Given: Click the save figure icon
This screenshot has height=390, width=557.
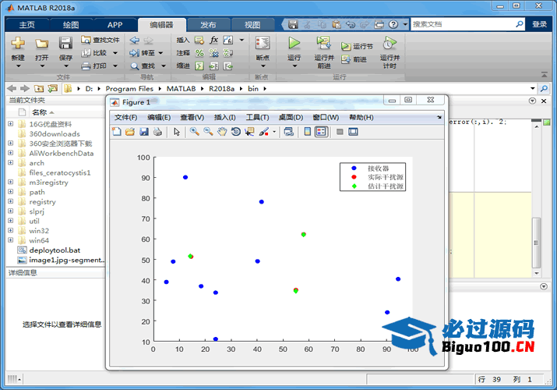Looking at the screenshot, I should tap(143, 132).
